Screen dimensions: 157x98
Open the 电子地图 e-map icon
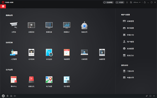tap(49, 80)
